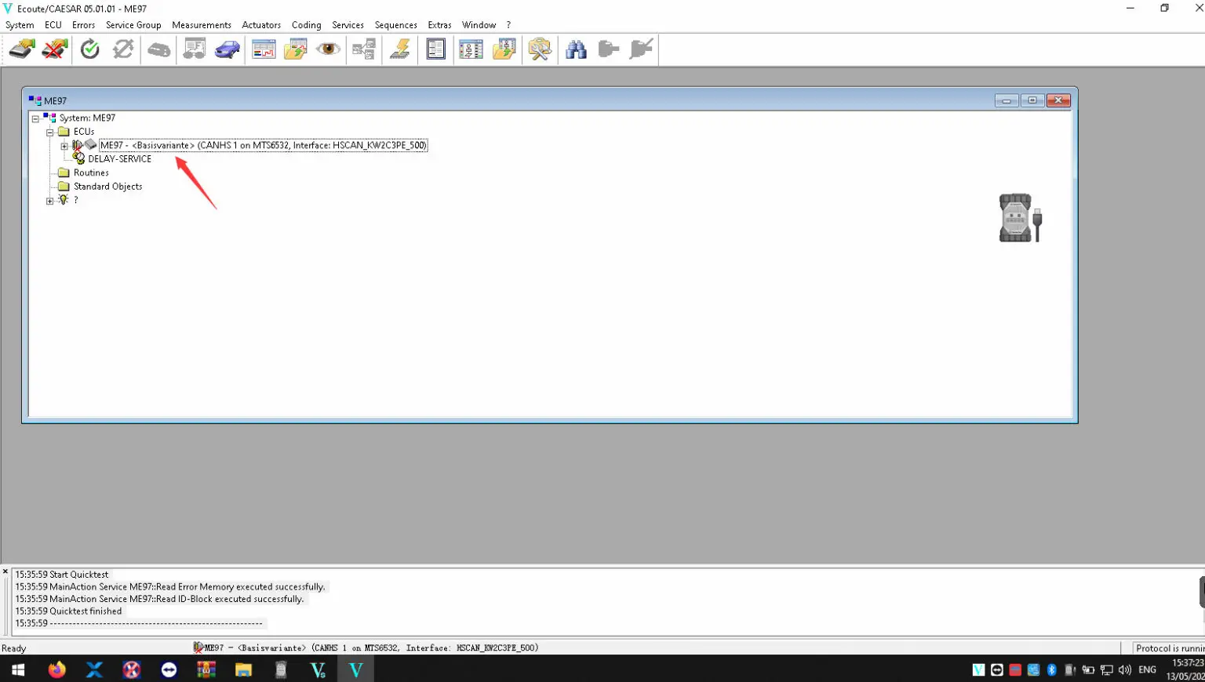Open the measurement graph window icon
The width and height of the screenshot is (1205, 682).
264,49
